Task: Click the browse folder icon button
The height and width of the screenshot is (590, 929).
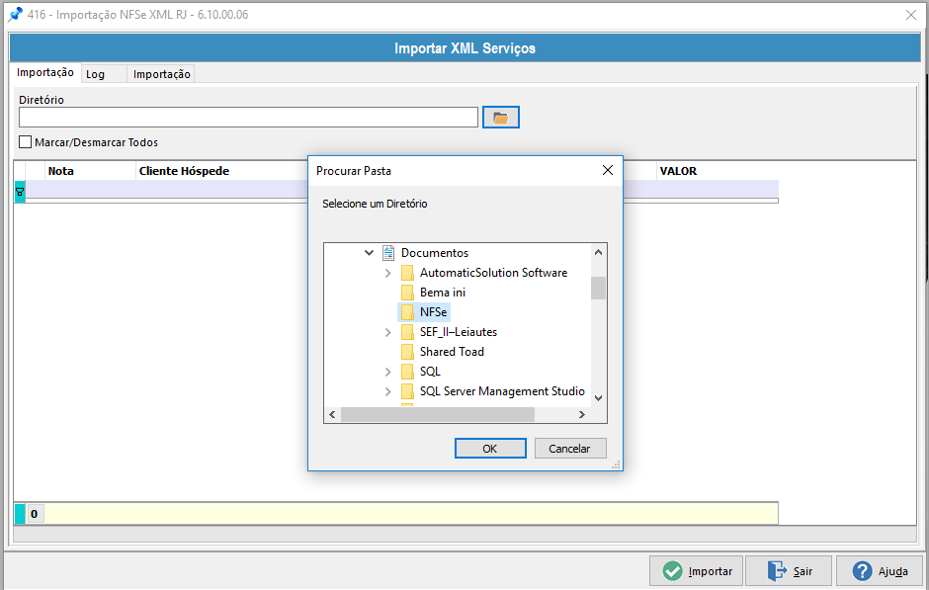Action: click(x=501, y=118)
